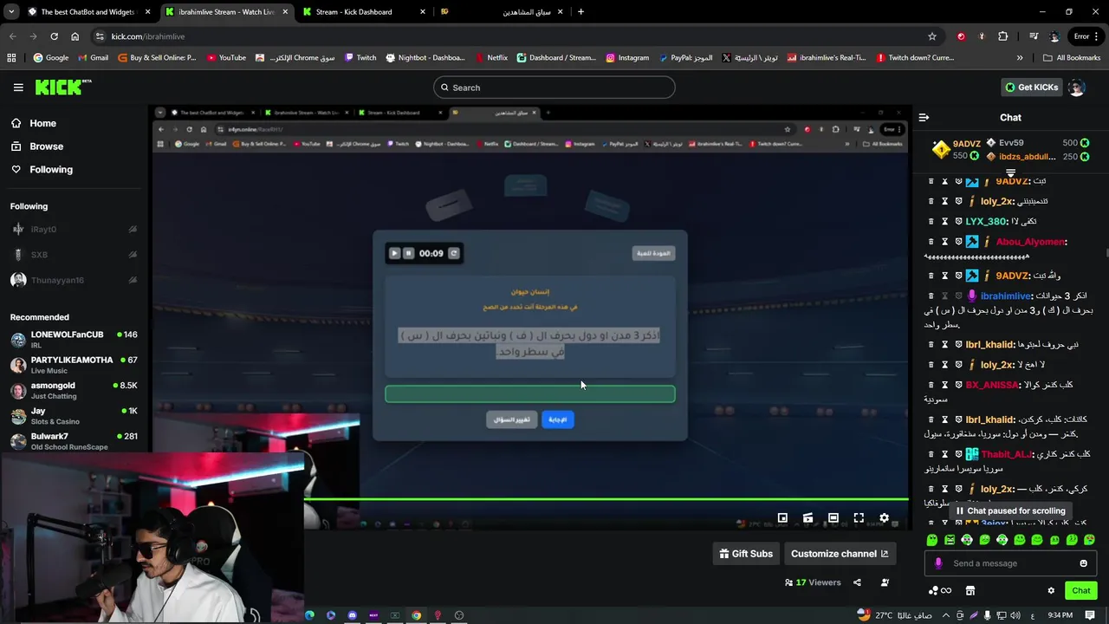Screen dimensions: 1109x624
Task: Toggle mini player mode on stream
Action: (x=782, y=517)
